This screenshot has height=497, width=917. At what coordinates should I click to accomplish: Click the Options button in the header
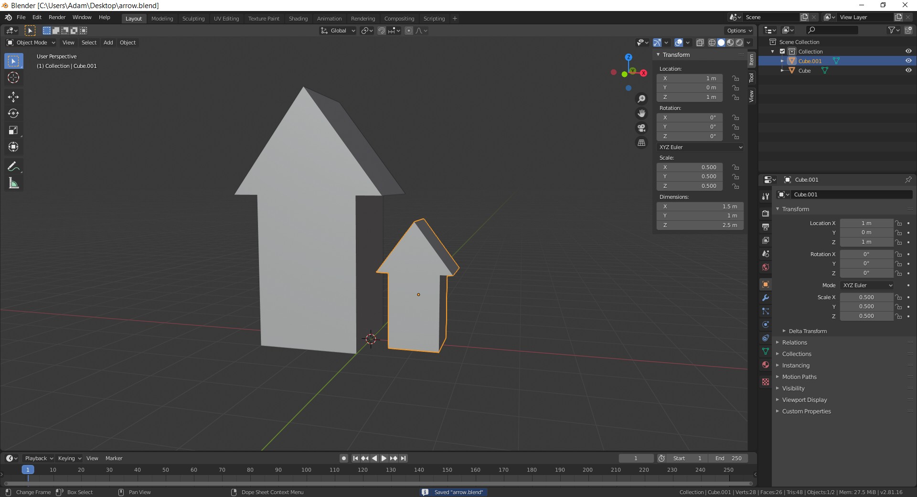pos(738,30)
